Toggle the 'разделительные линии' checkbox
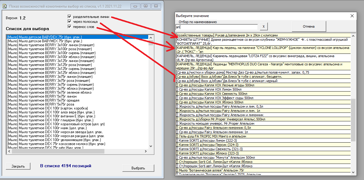Viewport: 364px width, 180px height. (69, 17)
